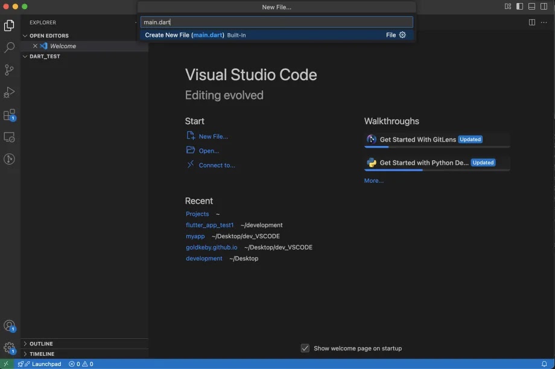Split the editor to the right
555x369 pixels.
(531, 22)
